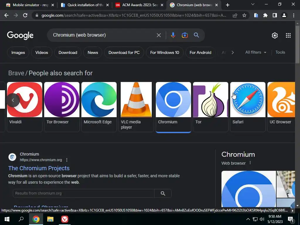Open the UC Browser card
Image resolution: width=300 pixels, height=225 pixels.
[281, 107]
